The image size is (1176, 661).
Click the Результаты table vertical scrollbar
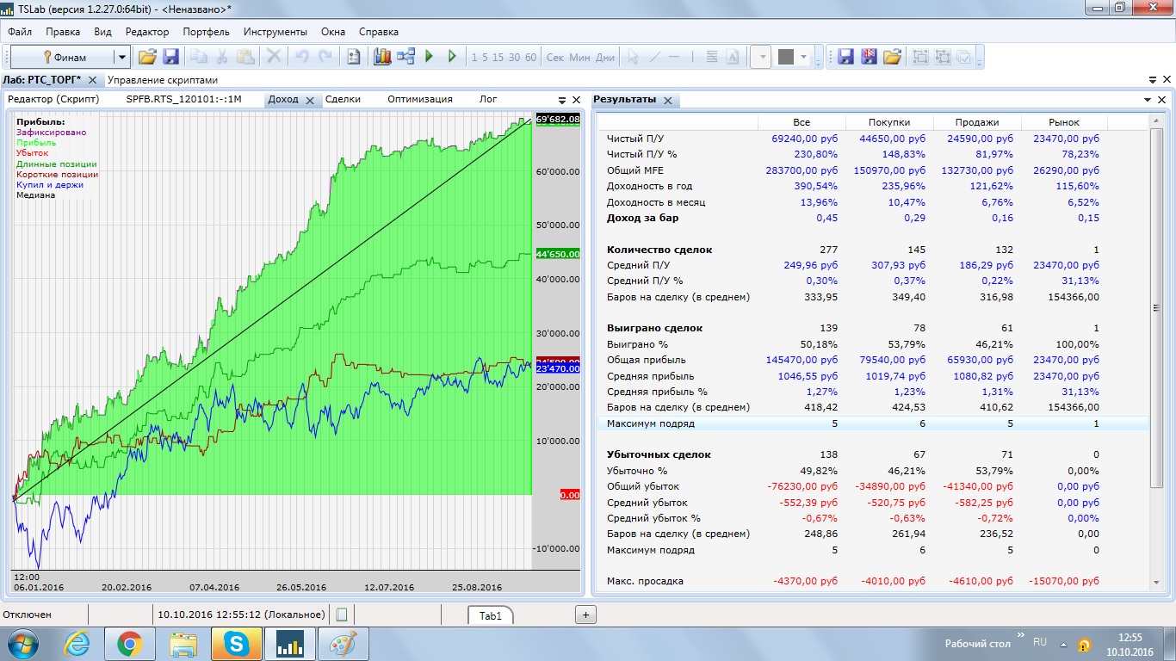(1156, 308)
